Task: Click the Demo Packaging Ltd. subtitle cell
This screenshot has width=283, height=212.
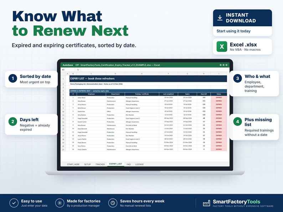Action: [148, 84]
